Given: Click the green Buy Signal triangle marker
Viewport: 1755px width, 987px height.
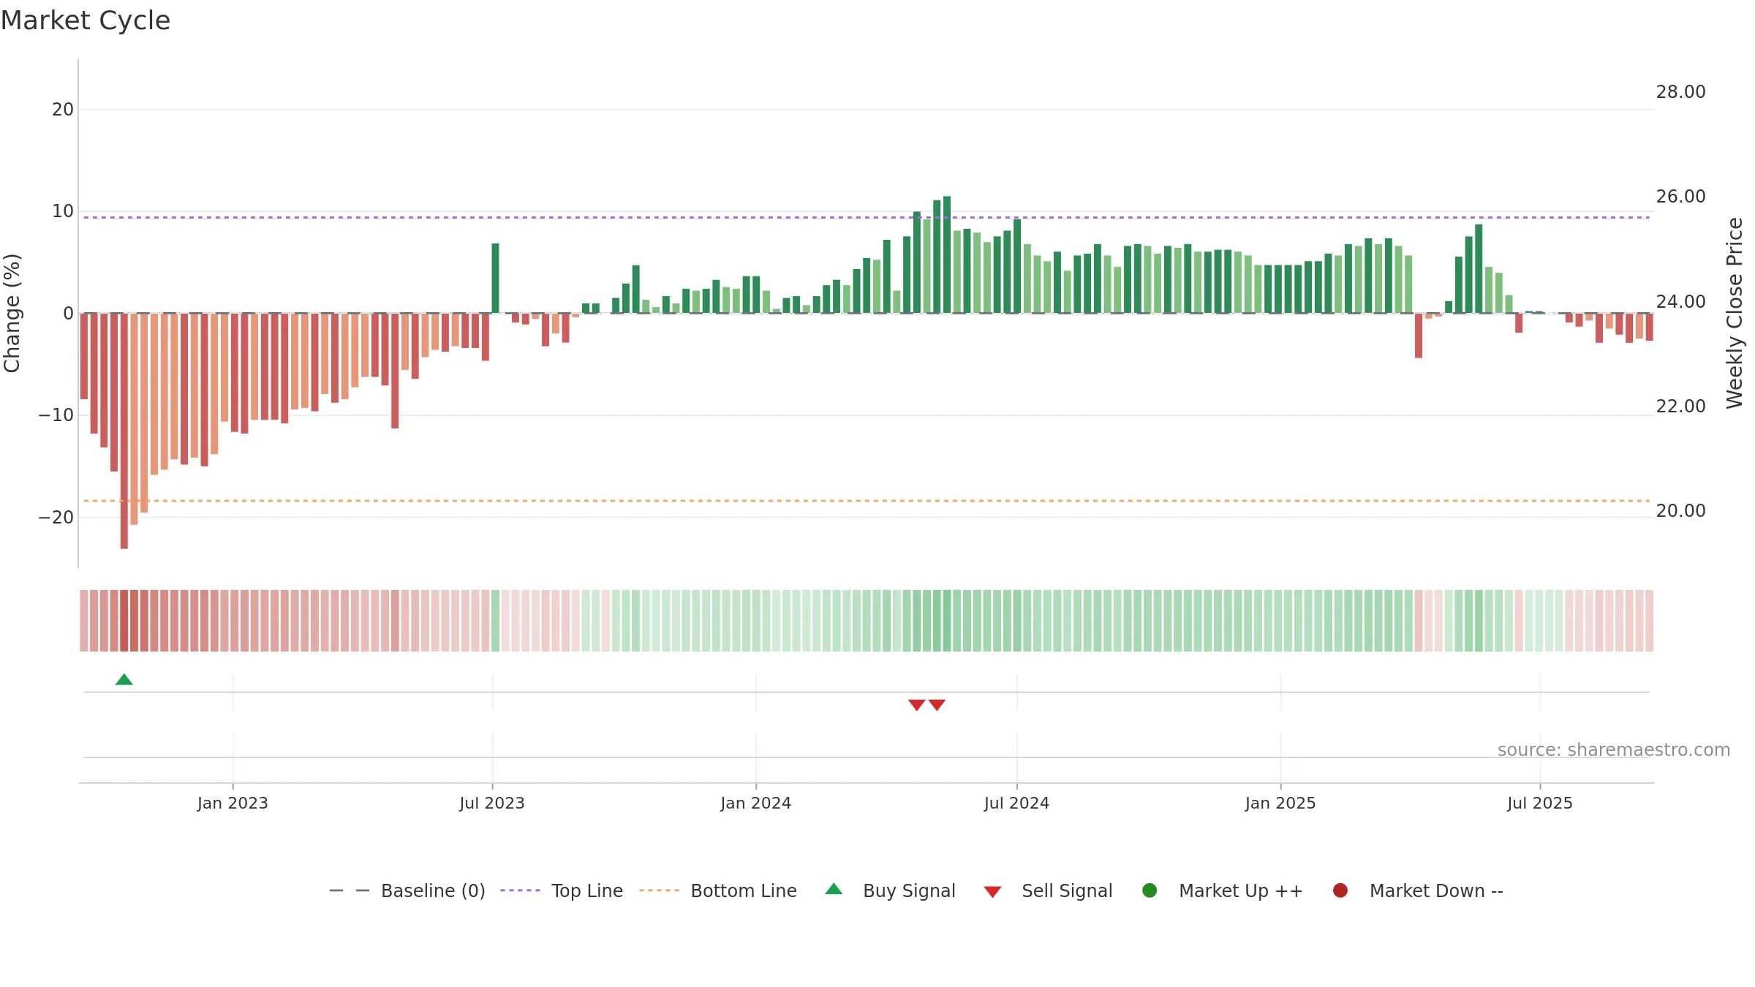Looking at the screenshot, I should [124, 680].
